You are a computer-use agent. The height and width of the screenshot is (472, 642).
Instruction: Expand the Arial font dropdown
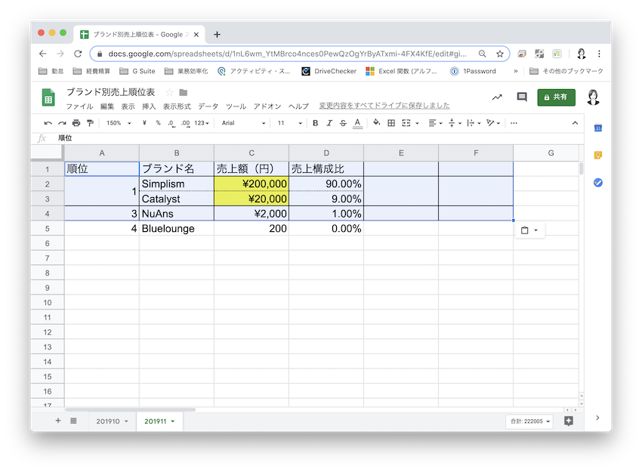point(243,123)
